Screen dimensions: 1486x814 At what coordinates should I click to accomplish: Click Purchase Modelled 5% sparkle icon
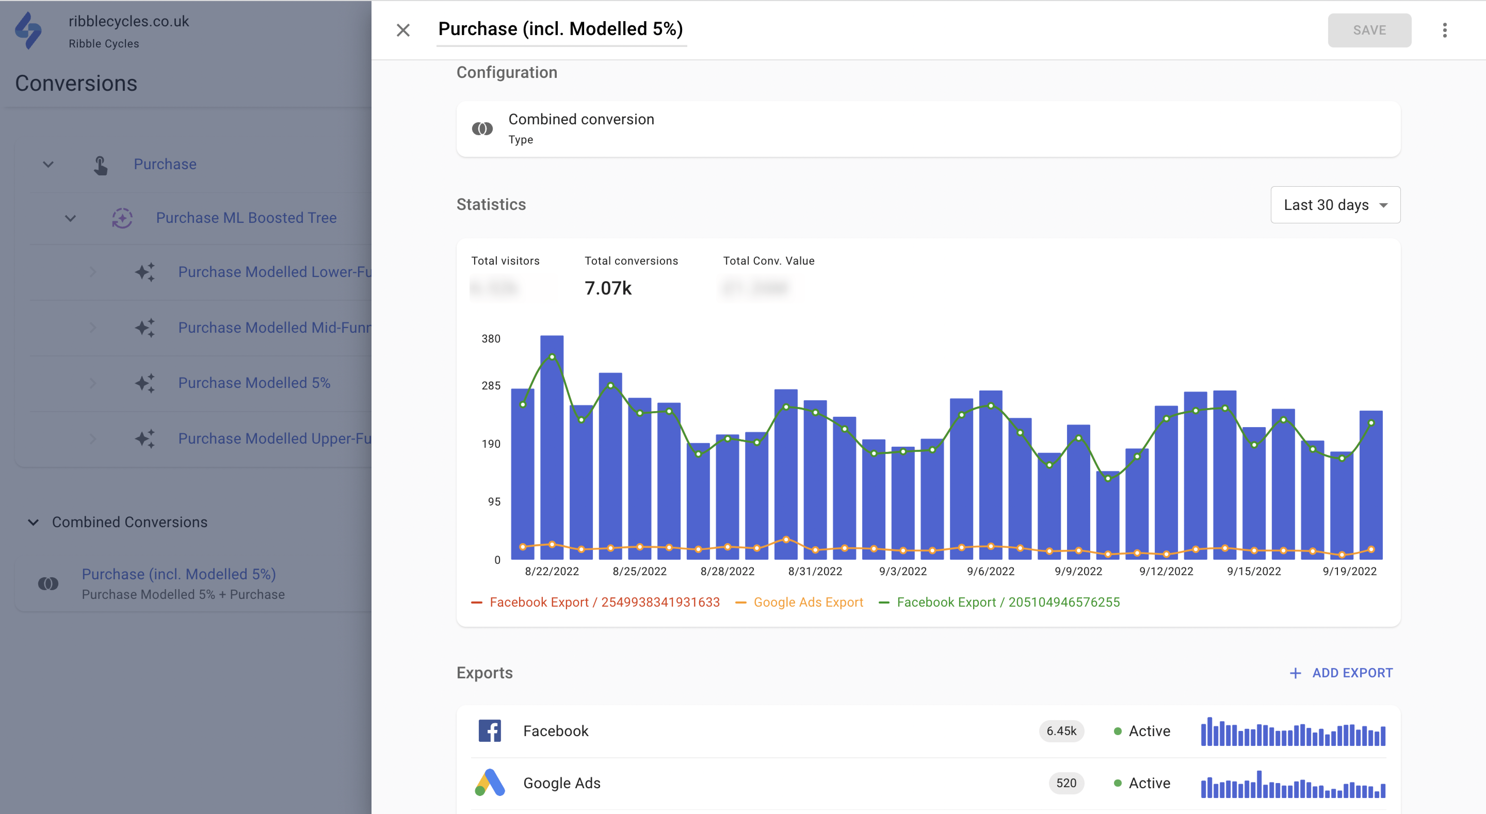click(145, 383)
